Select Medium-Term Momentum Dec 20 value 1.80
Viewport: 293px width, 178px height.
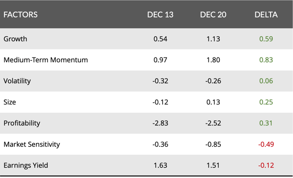click(x=213, y=60)
